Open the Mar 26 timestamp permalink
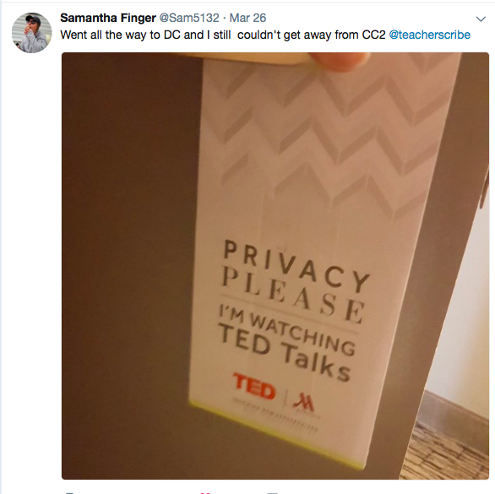The image size is (495, 494). tap(247, 18)
